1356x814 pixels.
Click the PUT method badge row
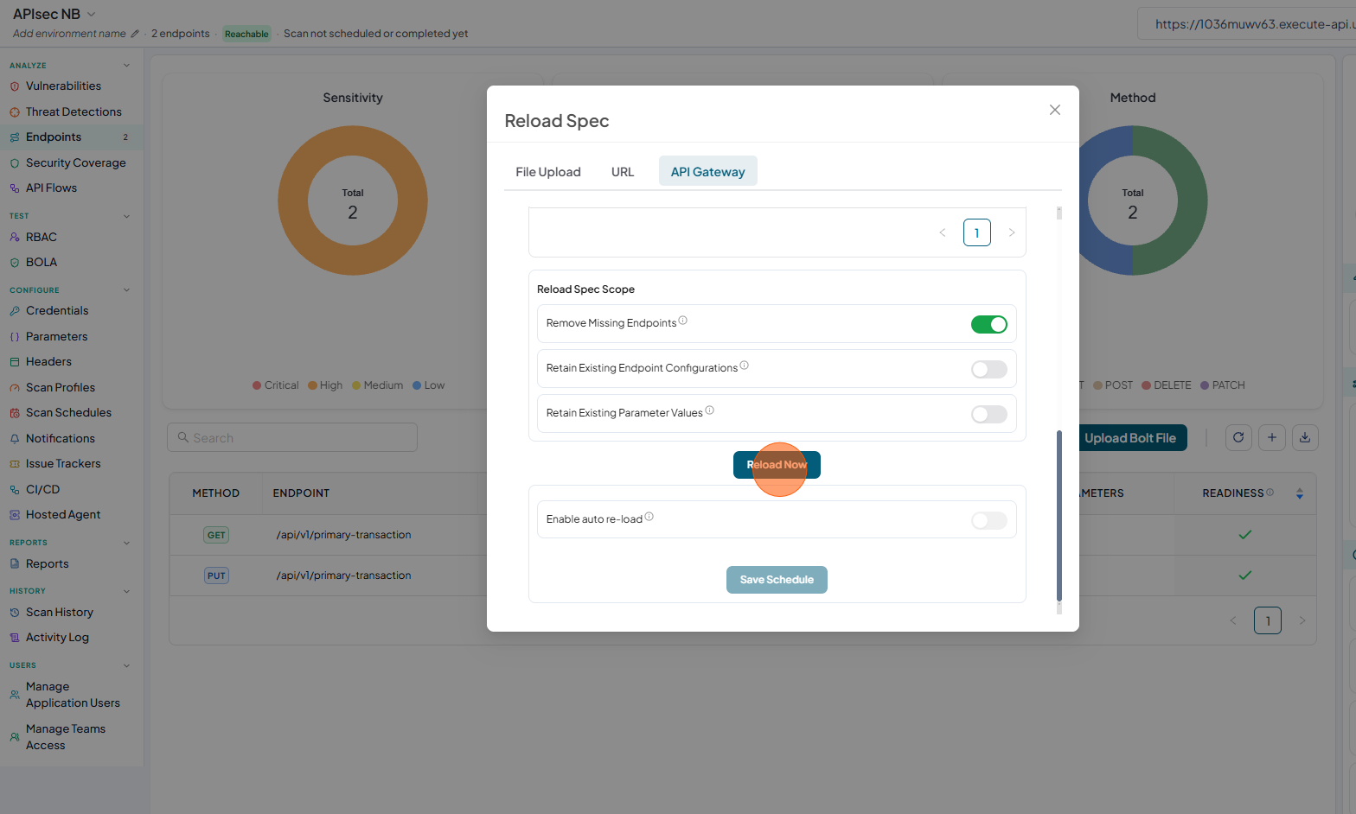point(216,576)
